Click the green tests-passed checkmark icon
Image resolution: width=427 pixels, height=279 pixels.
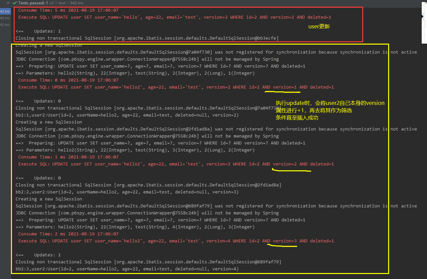click(15, 3)
